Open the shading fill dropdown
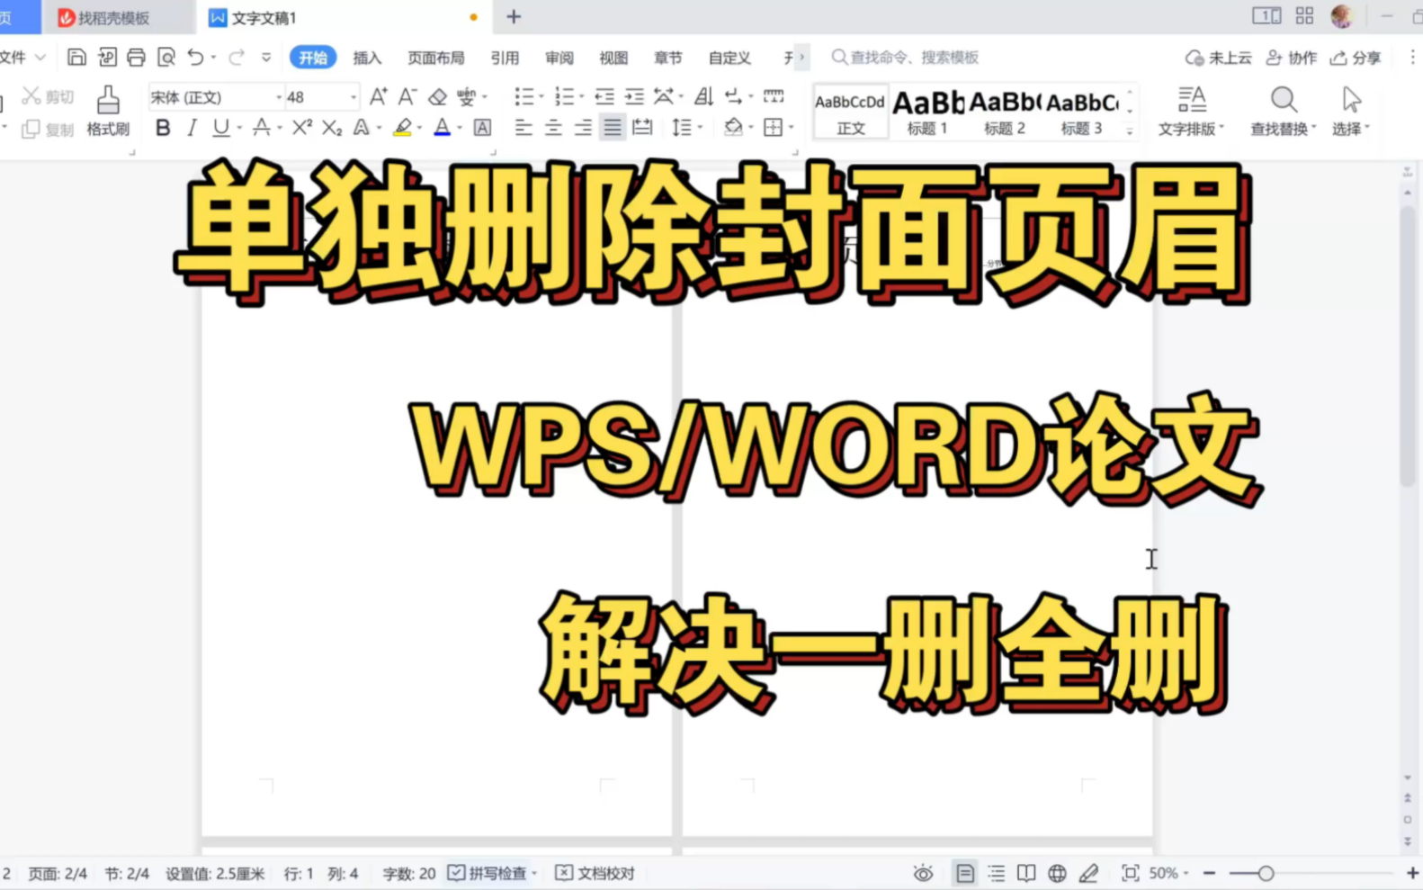The image size is (1423, 890). coord(750,128)
